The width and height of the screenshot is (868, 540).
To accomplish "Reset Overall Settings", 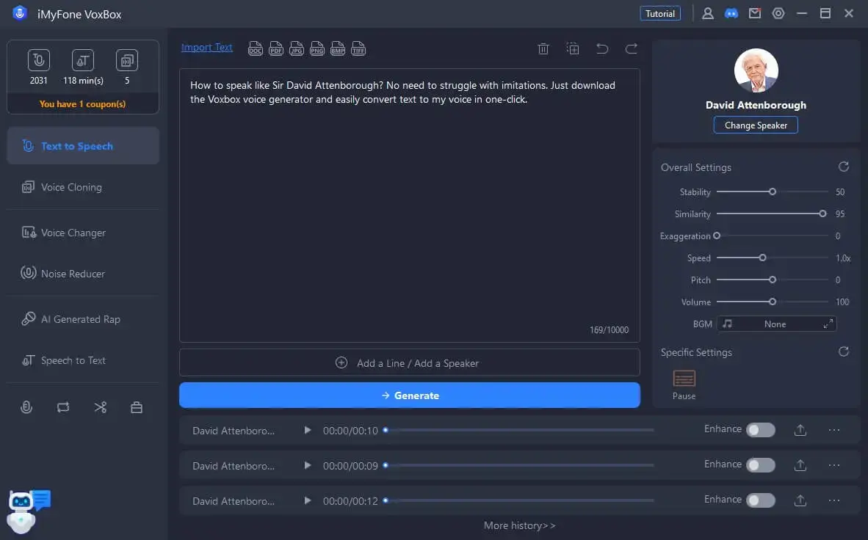I will [843, 167].
